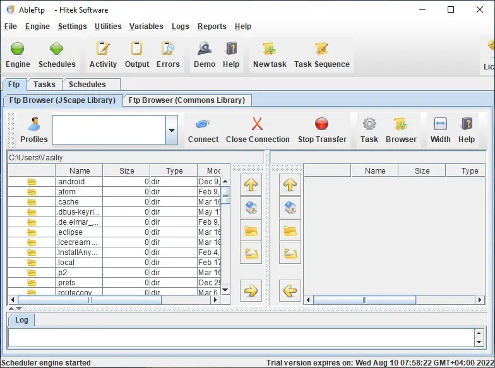Select the .cache folder row
The width and height of the screenshot is (495, 368).
[x=114, y=202]
